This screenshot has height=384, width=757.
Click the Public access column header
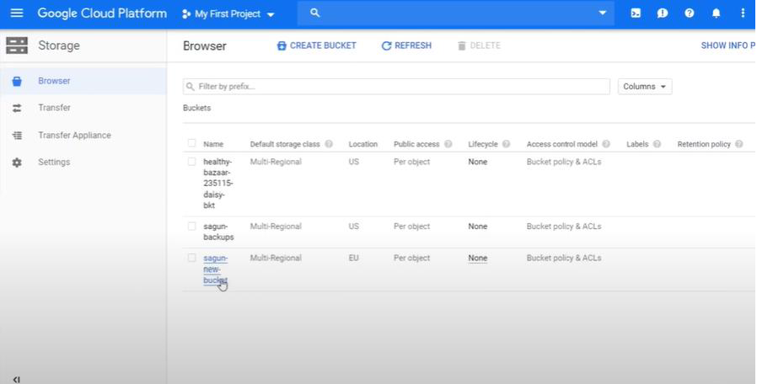pos(416,144)
